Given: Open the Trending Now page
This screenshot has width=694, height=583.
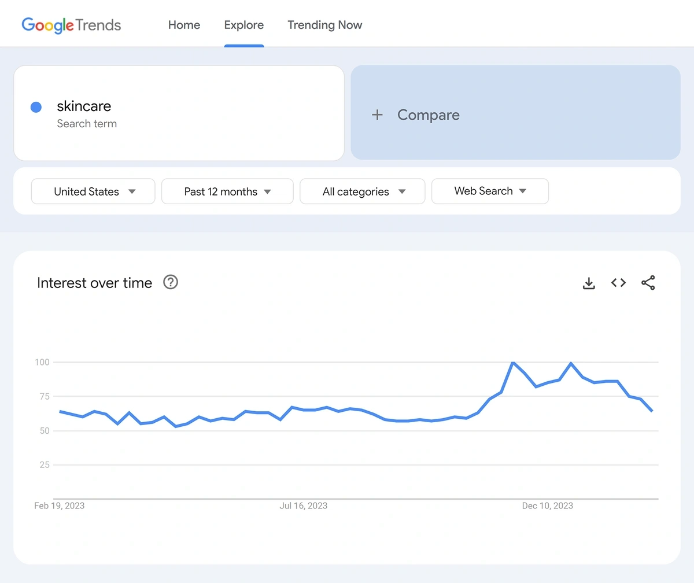Looking at the screenshot, I should click(x=324, y=25).
